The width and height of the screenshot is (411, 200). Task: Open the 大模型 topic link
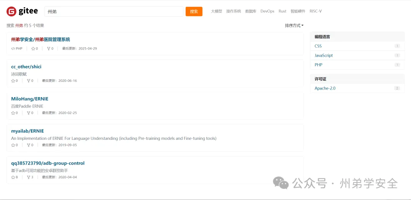tap(217, 11)
